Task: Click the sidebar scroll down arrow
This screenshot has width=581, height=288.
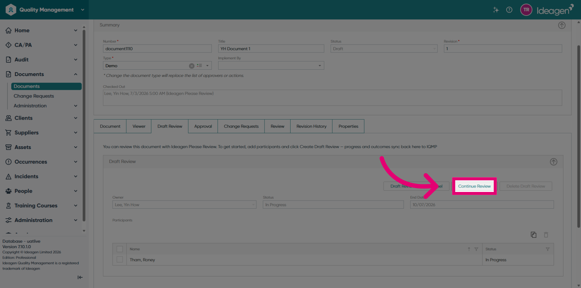Action: pos(84,231)
